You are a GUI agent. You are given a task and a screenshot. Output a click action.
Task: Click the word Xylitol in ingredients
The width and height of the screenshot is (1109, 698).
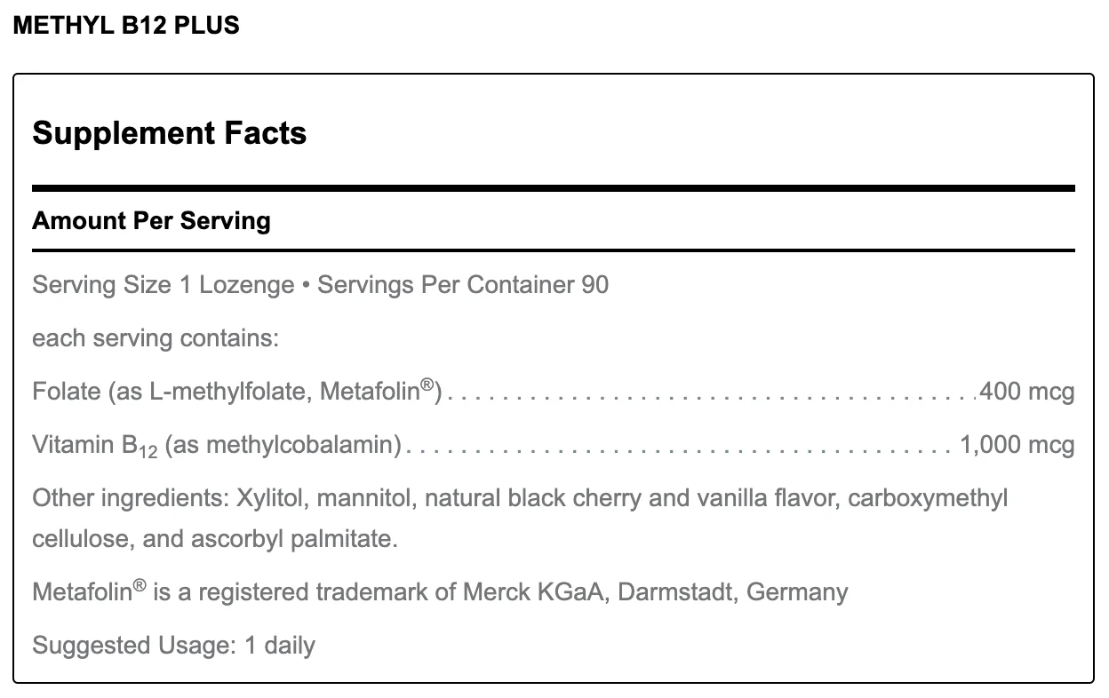click(x=271, y=498)
